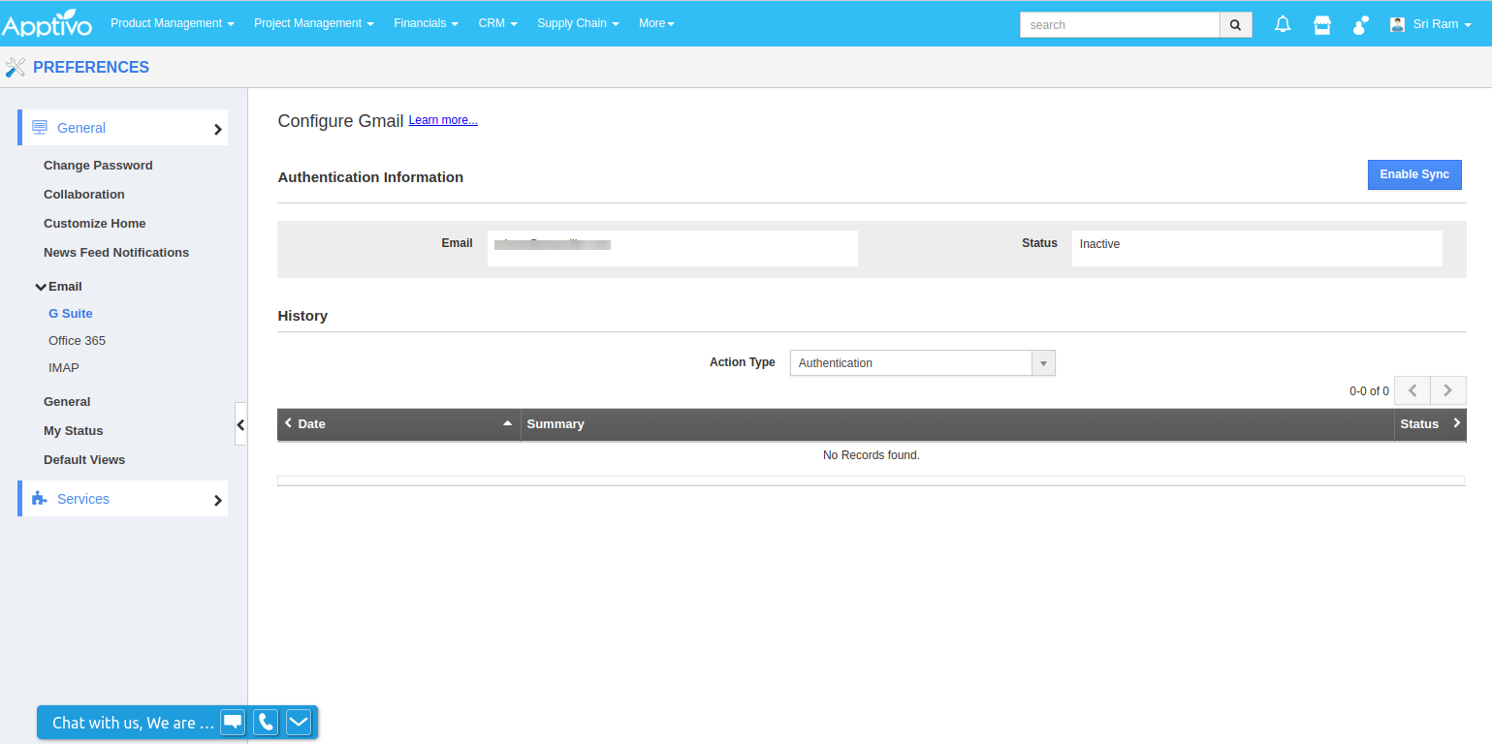Click the PREFERENCES heading
The height and width of the screenshot is (744, 1492).
point(91,67)
